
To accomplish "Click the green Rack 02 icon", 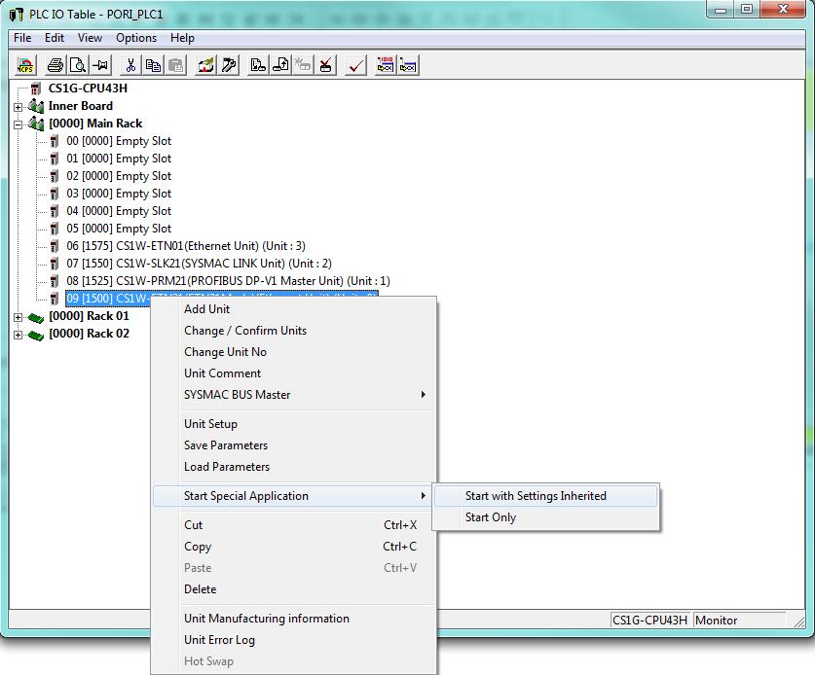I will coord(35,335).
